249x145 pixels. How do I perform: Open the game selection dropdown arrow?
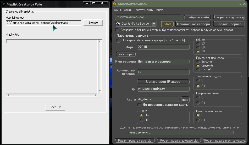(154, 24)
